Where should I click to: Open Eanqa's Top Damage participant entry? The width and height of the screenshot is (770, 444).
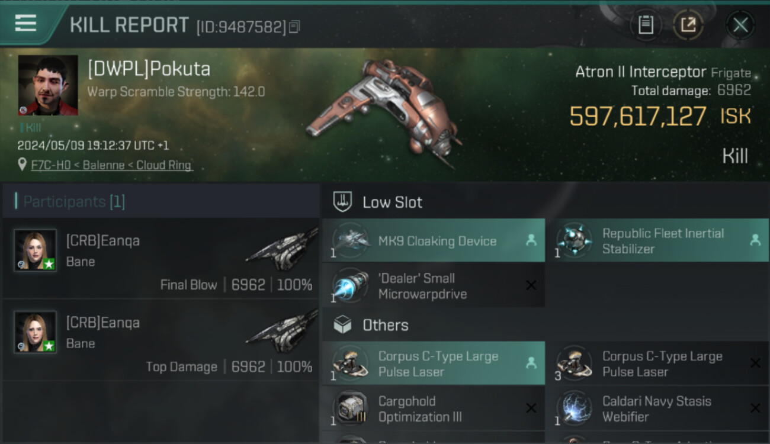pos(161,340)
